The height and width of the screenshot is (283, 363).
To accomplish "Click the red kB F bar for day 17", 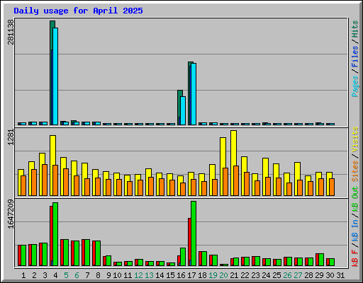I will [189, 238].
